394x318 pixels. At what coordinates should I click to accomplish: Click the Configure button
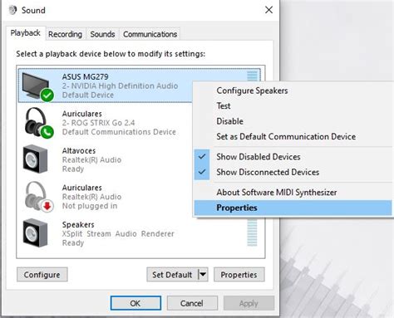point(42,275)
